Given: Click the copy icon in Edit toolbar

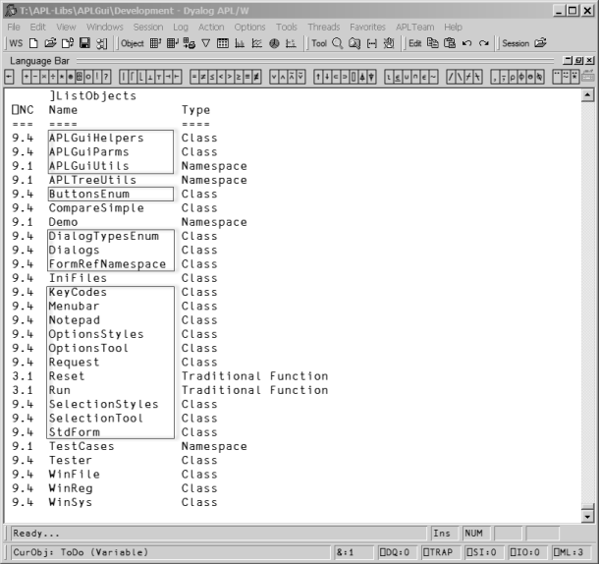Looking at the screenshot, I should pos(432,43).
